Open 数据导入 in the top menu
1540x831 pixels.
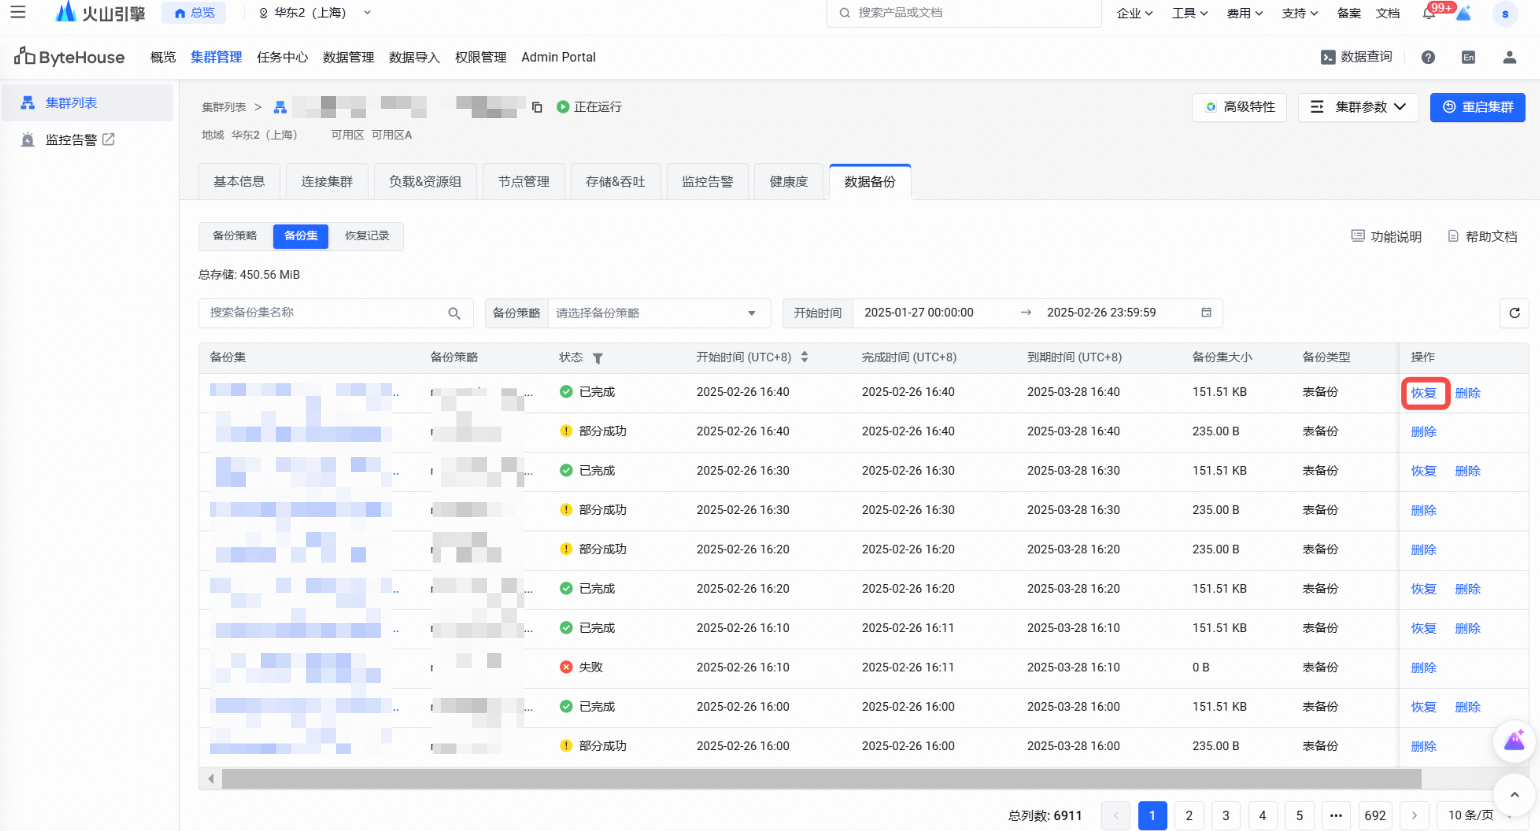pyautogui.click(x=414, y=57)
